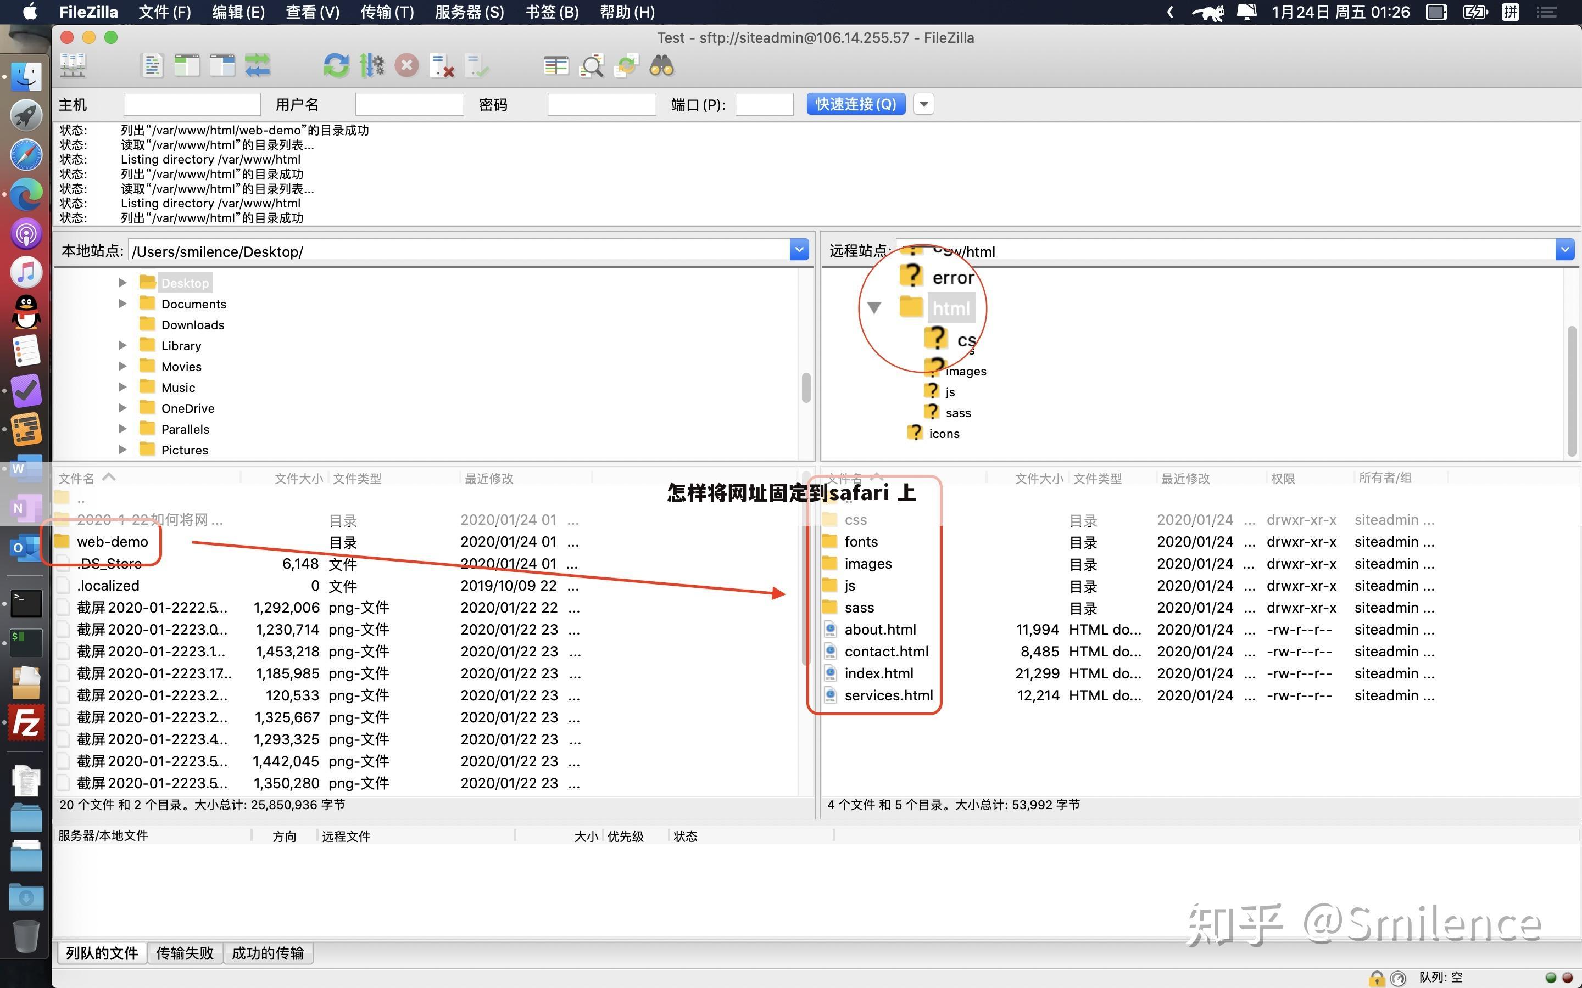
Task: Toggle the remote directory tree view
Action: [x=222, y=66]
